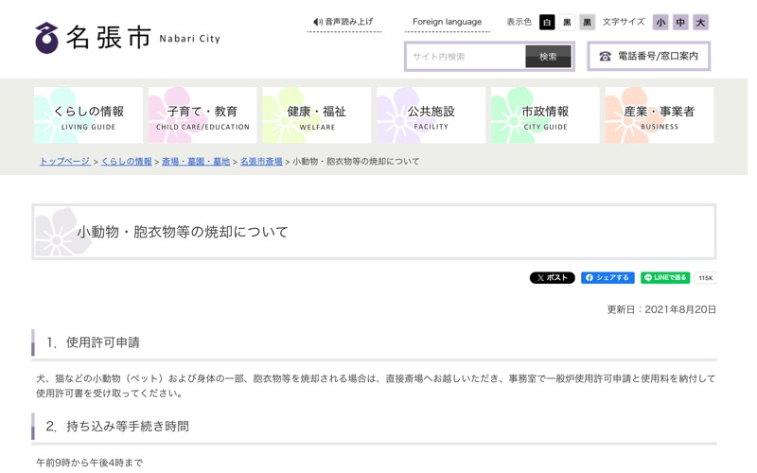The image size is (757, 473).
Task: Open 子育て・教育 Child Care/Education menu
Action: click(x=202, y=115)
